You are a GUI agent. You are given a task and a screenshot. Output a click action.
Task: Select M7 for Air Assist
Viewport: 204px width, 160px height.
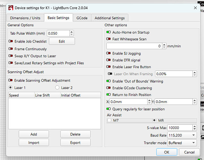tap(110, 120)
